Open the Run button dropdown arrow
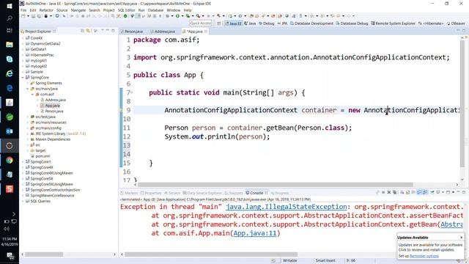Screen dimensions: 469x264 click(x=182, y=16)
